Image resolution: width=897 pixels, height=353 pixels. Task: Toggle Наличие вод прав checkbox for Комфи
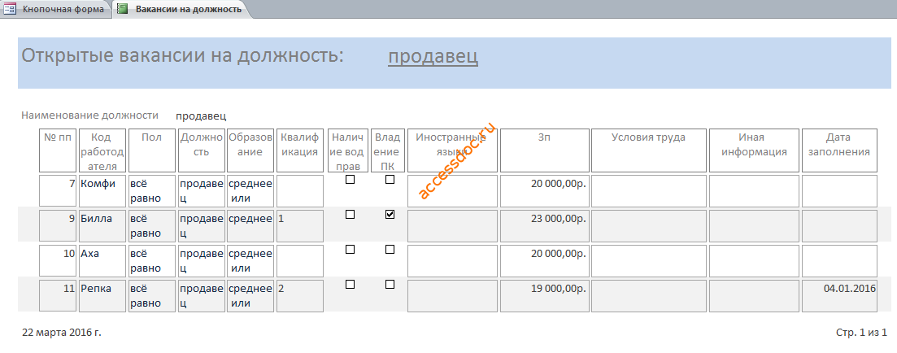tap(351, 180)
